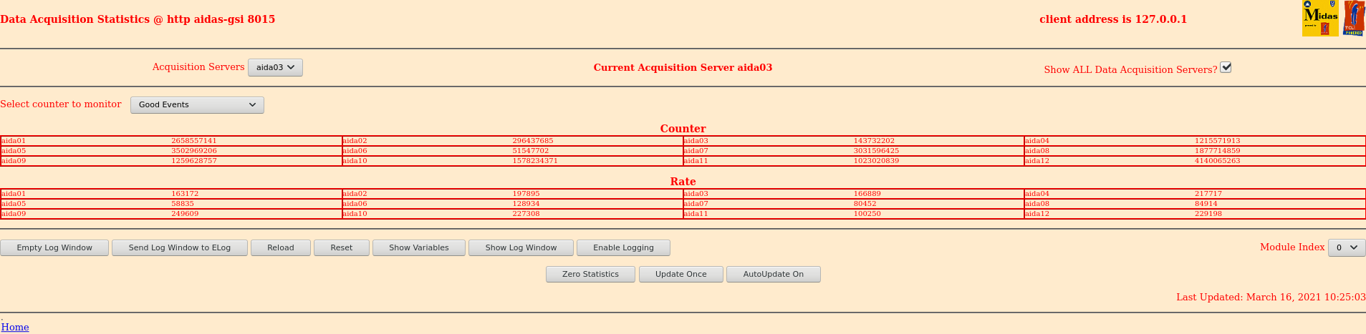Image resolution: width=1366 pixels, height=334 pixels.
Task: Select Counter value 1259628757 for aida09
Action: click(x=194, y=161)
